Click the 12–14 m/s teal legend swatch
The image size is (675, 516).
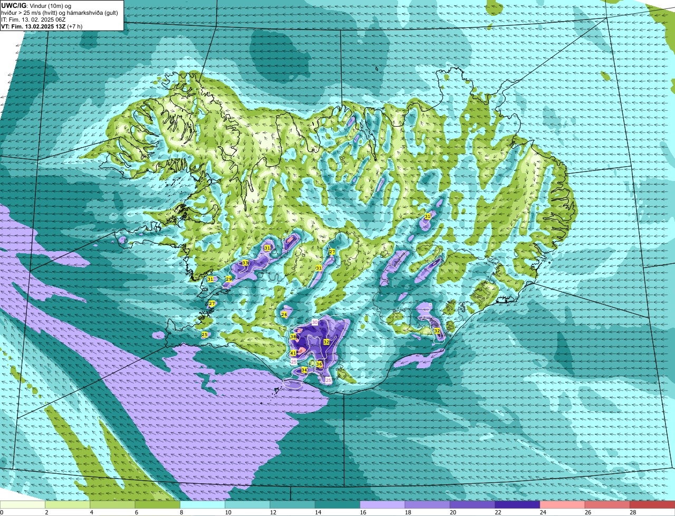[x=293, y=505]
